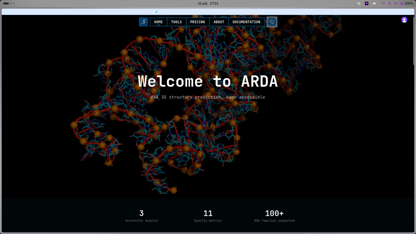
Task: Open the HOME nav item
Action: point(158,22)
